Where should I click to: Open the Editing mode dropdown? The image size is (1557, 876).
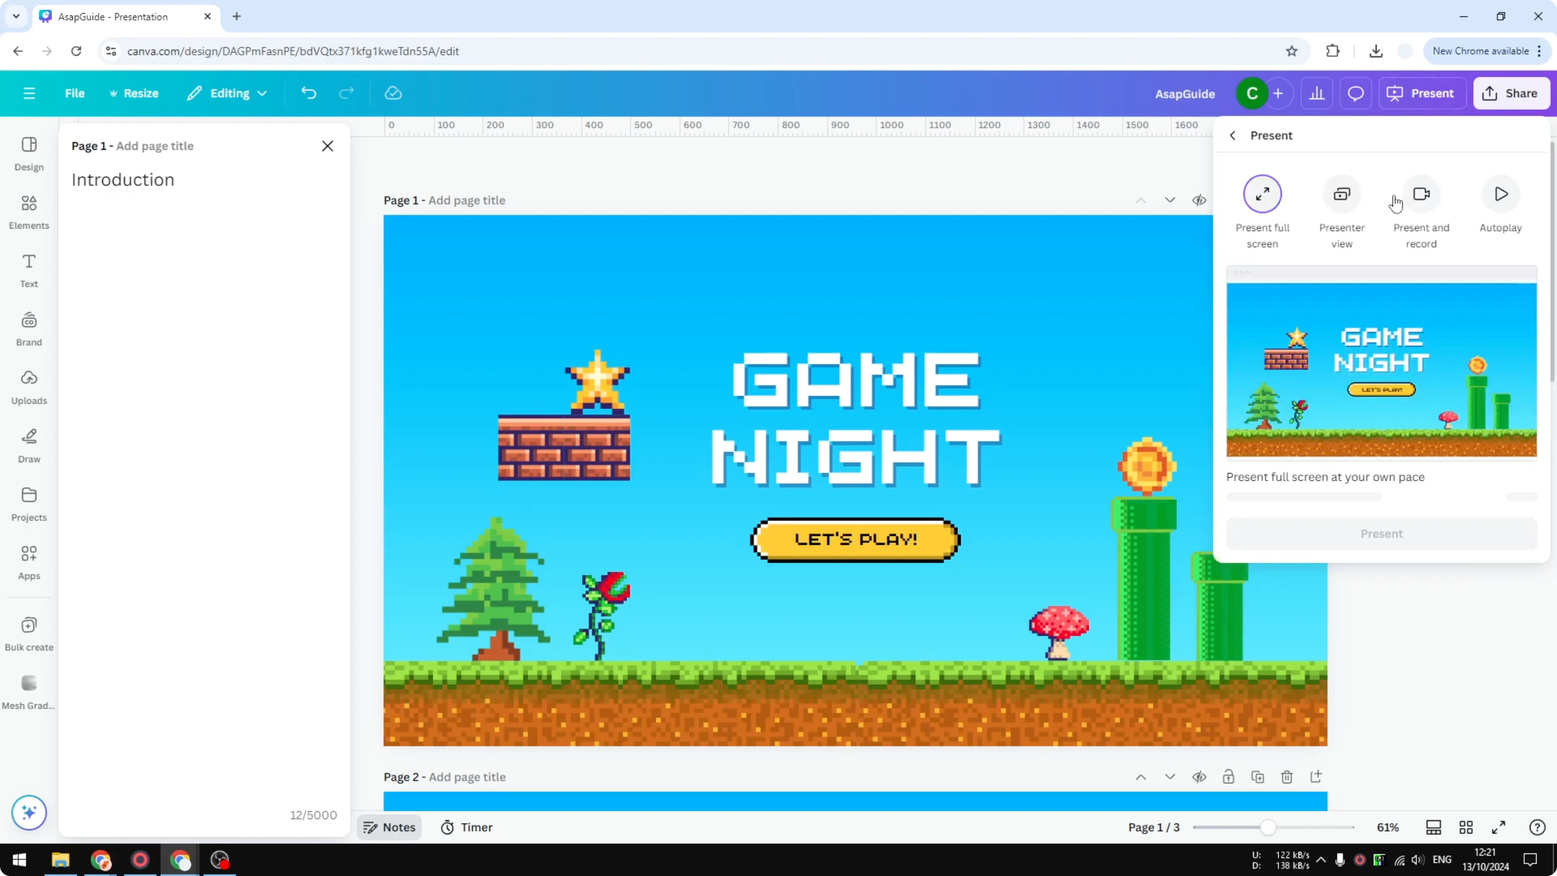pyautogui.click(x=227, y=93)
